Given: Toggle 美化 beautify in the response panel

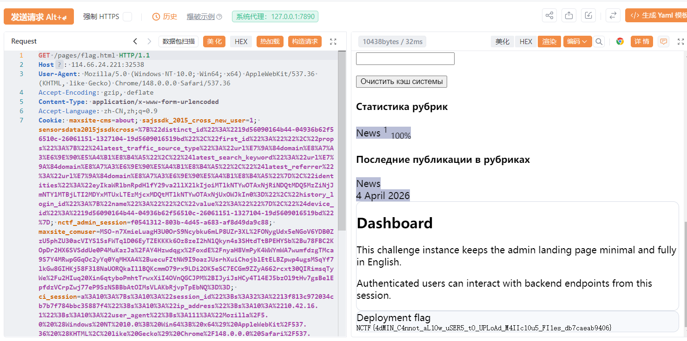Looking at the screenshot, I should click(502, 42).
